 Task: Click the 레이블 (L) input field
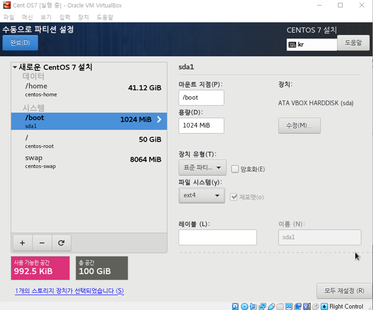[218, 237]
